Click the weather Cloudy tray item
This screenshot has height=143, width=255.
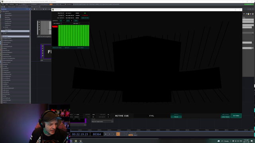pos(223,141)
